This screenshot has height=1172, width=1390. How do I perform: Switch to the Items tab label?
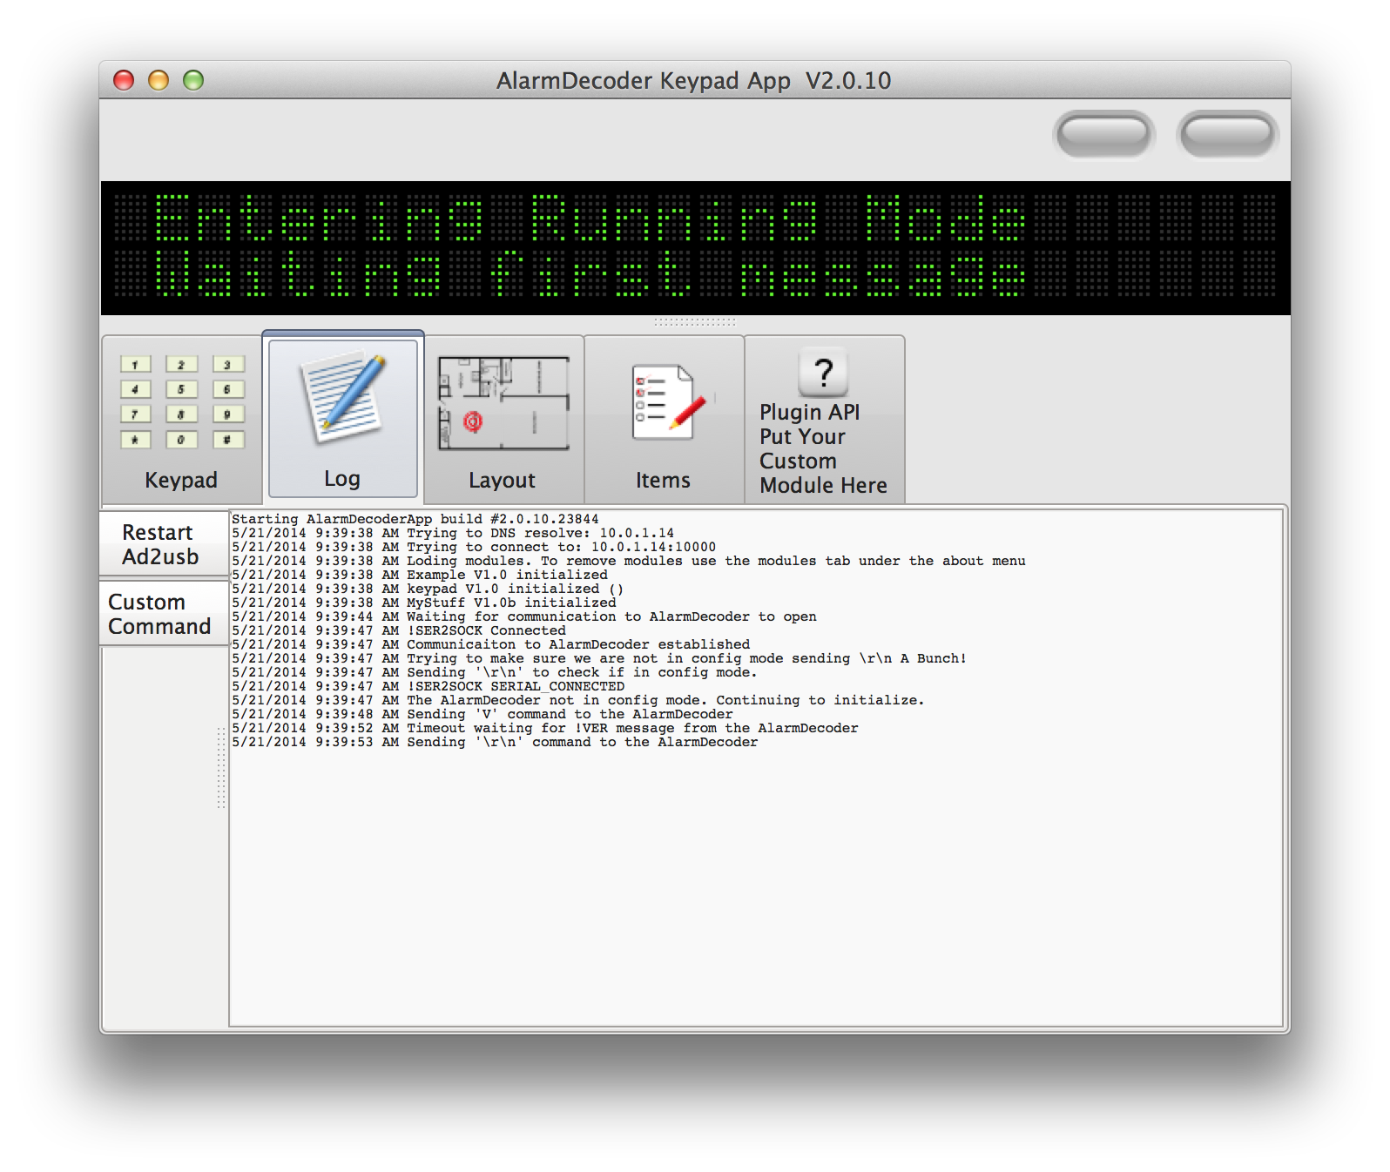pyautogui.click(x=663, y=480)
